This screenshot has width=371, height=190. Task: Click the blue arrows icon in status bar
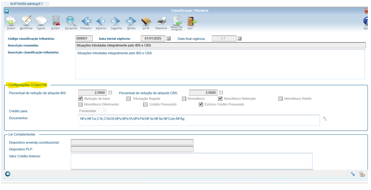tap(352, 174)
